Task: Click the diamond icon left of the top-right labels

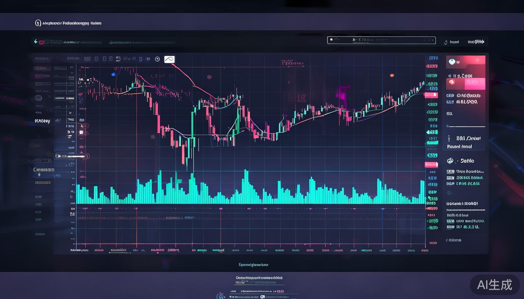Action: click(x=446, y=42)
